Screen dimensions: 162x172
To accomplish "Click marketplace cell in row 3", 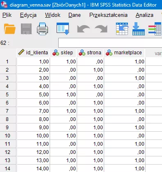I will pyautogui.click(x=125, y=78).
